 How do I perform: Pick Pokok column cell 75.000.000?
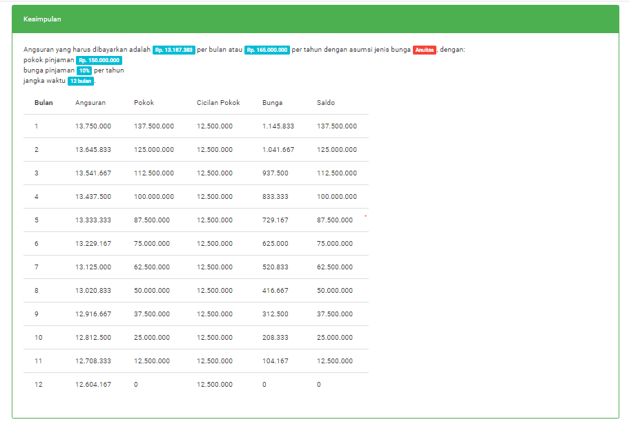pyautogui.click(x=152, y=244)
